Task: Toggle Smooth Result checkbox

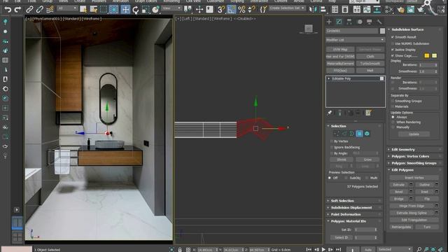Action: pyautogui.click(x=393, y=37)
